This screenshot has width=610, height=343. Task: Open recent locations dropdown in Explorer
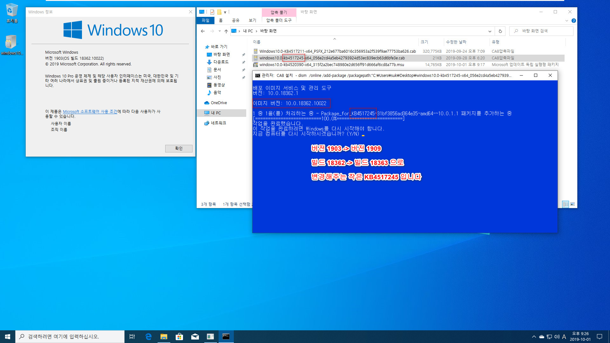point(220,31)
